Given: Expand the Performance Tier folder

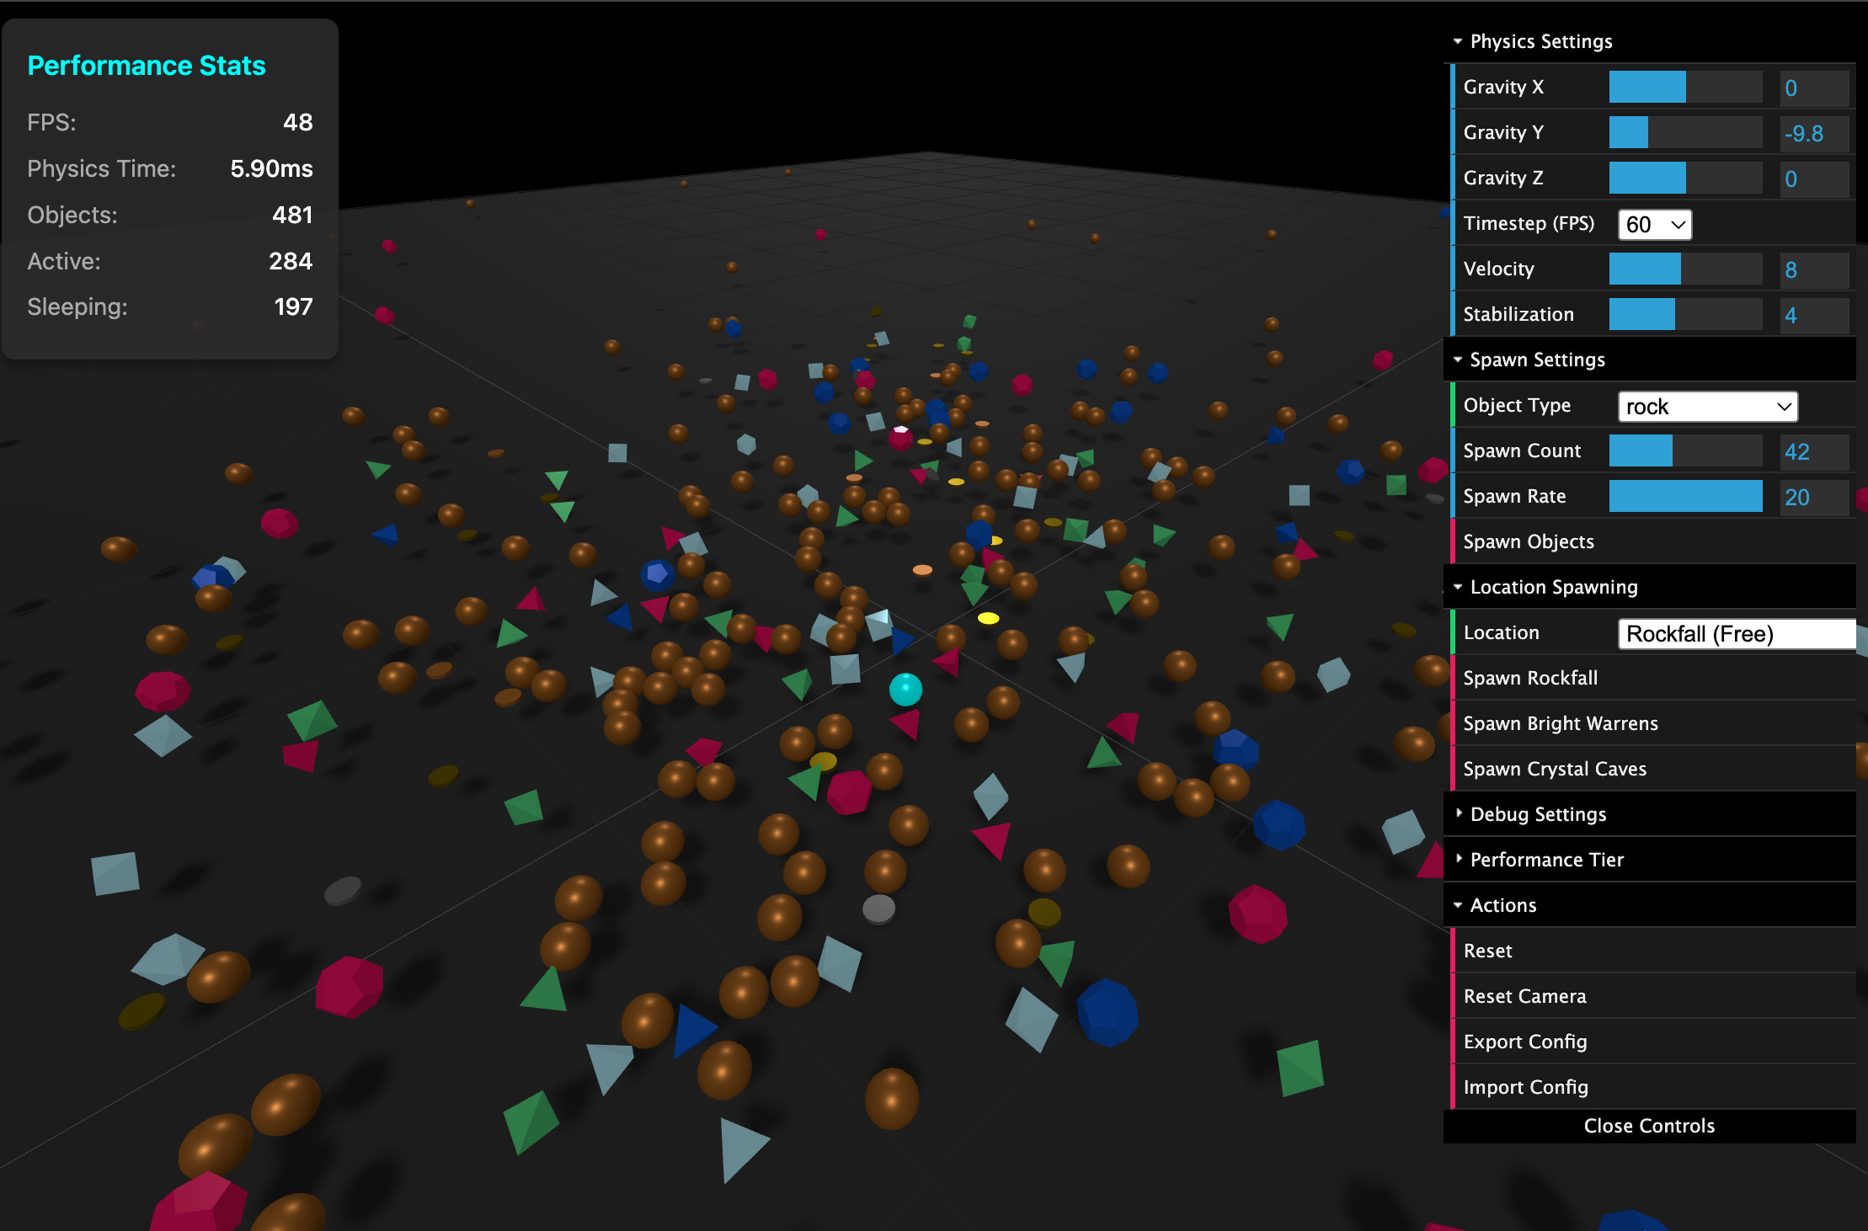Looking at the screenshot, I should tap(1545, 860).
